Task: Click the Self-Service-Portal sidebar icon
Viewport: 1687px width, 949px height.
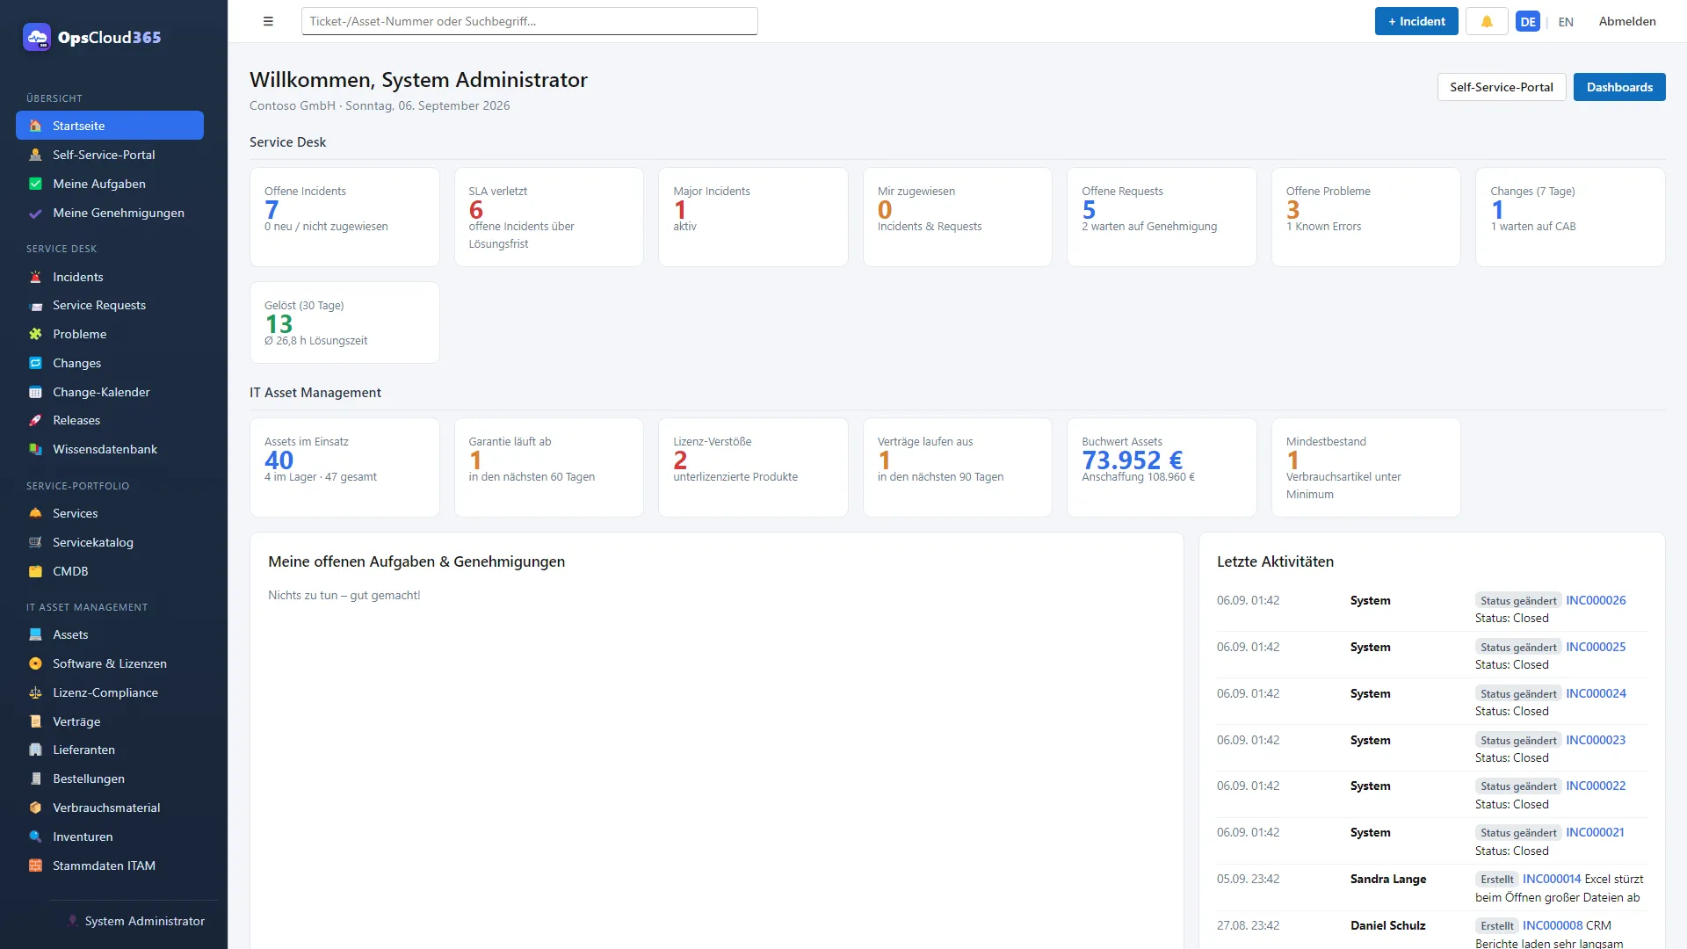Action: [x=35, y=155]
